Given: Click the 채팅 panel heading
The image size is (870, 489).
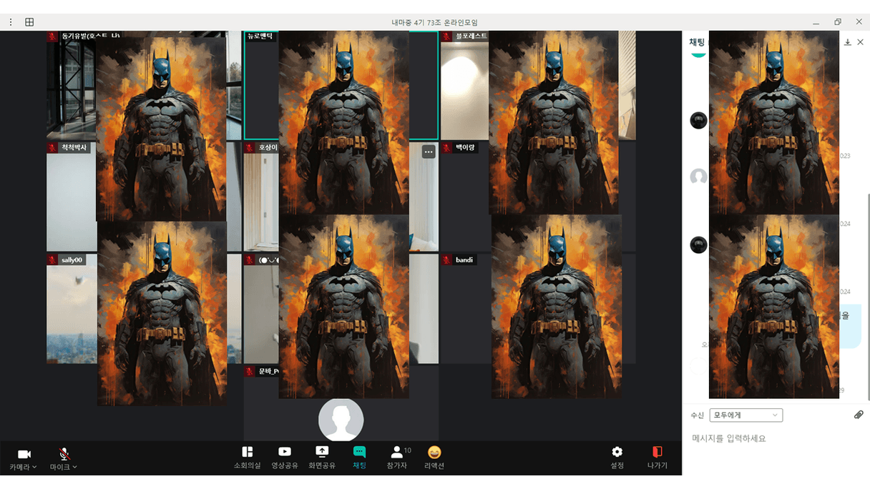Looking at the screenshot, I should 697,42.
